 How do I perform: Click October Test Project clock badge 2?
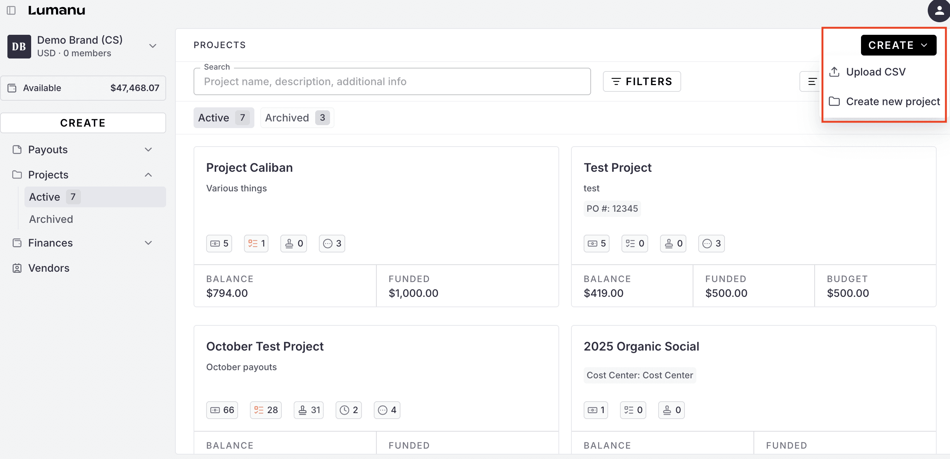(x=349, y=410)
